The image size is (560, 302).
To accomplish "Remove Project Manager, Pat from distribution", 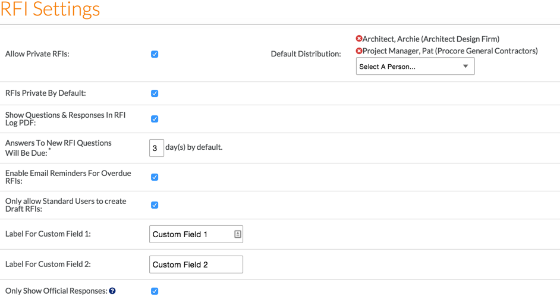I will click(359, 51).
